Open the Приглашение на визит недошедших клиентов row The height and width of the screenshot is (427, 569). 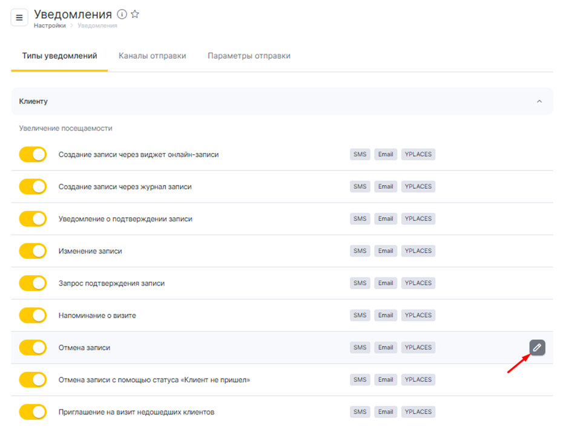(x=136, y=412)
